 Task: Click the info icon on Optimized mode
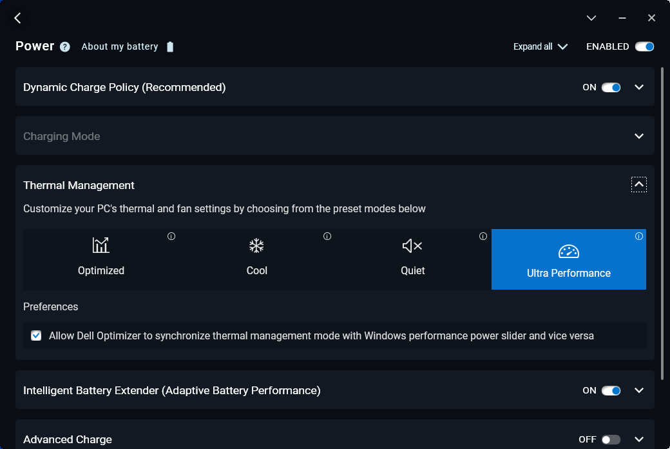171,236
